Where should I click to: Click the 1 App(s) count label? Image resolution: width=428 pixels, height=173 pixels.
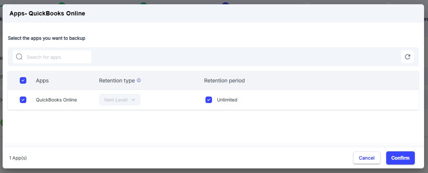(x=18, y=158)
